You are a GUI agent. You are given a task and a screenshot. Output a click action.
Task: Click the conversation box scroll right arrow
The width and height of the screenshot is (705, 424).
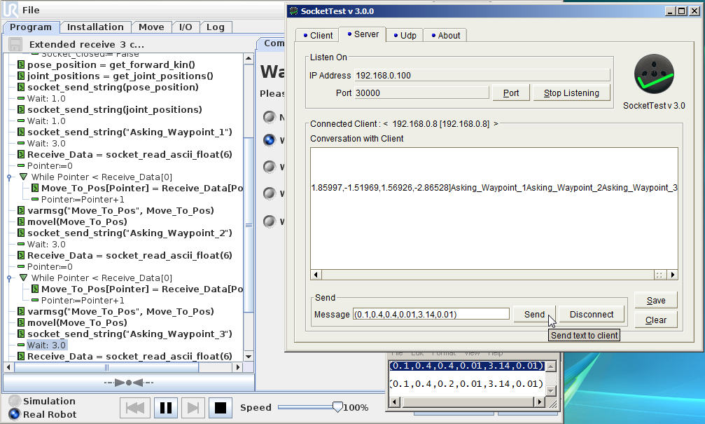(x=673, y=275)
